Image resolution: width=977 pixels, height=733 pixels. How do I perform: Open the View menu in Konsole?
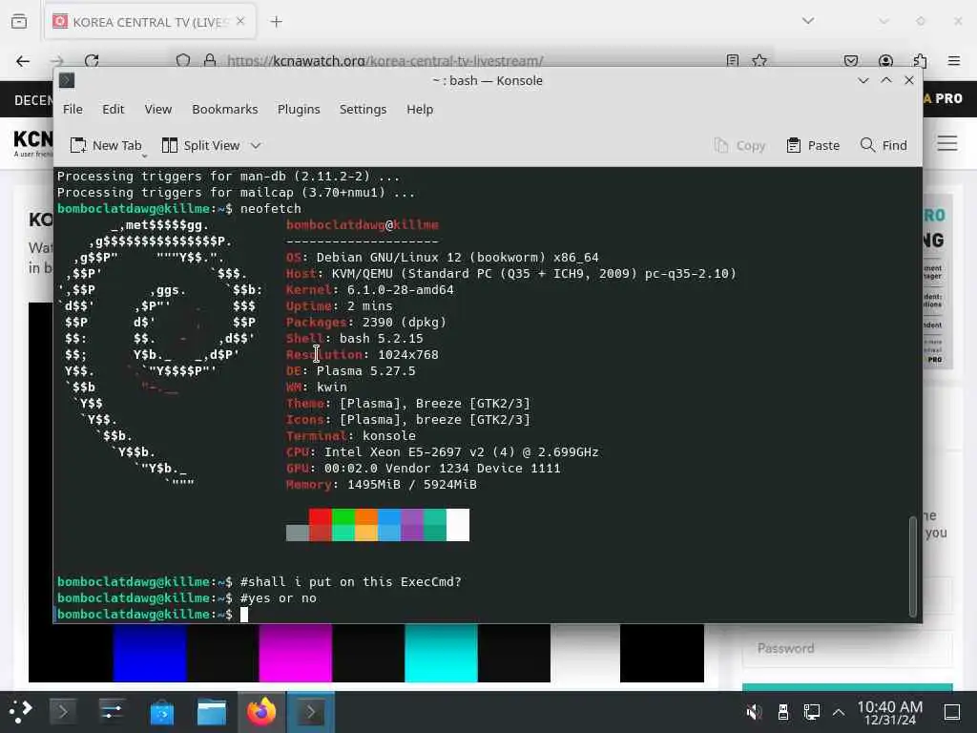[158, 109]
